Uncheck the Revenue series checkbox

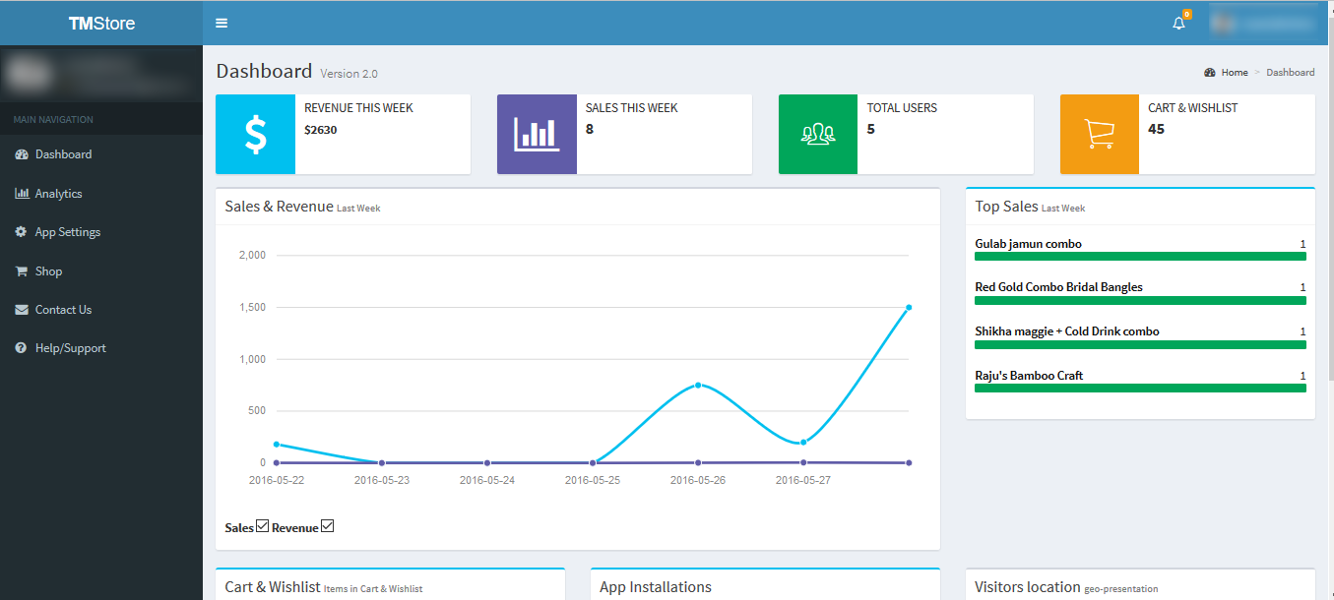click(328, 526)
